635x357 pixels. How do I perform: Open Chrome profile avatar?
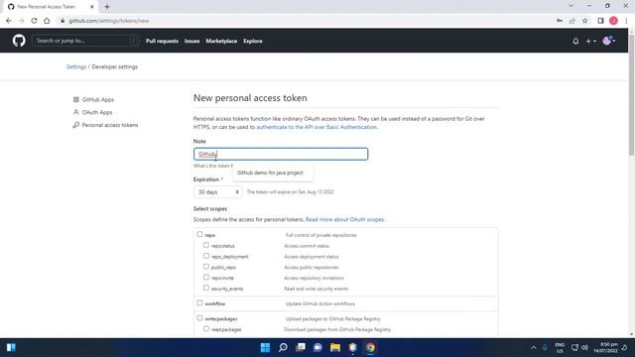(613, 21)
